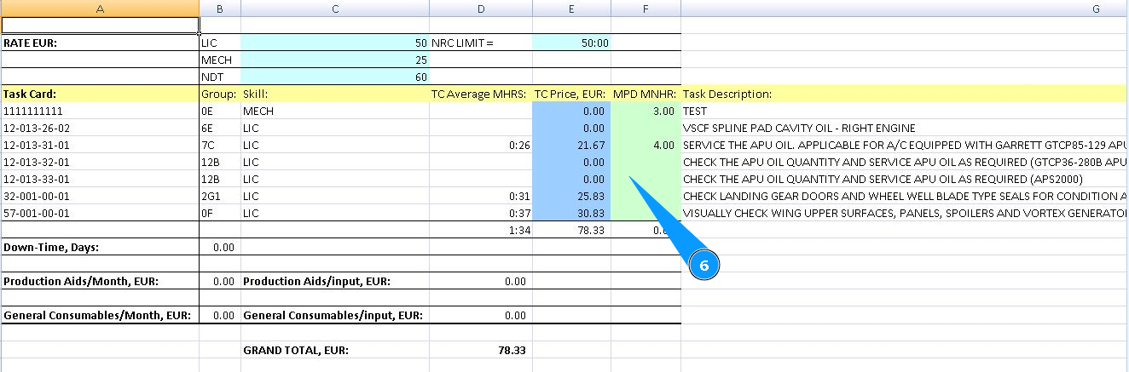Select MECH skill in row 1111111111
This screenshot has height=372, width=1129.
(x=335, y=111)
